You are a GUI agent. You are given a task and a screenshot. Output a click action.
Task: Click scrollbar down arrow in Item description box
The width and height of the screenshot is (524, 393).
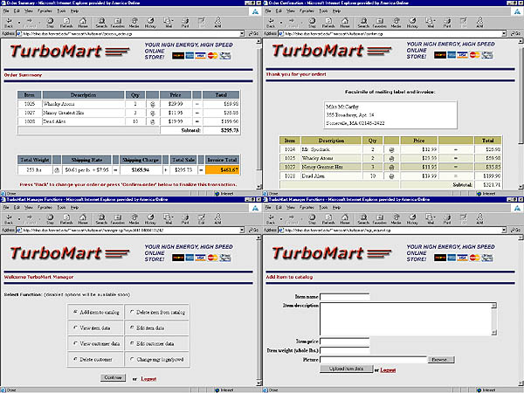click(494, 332)
